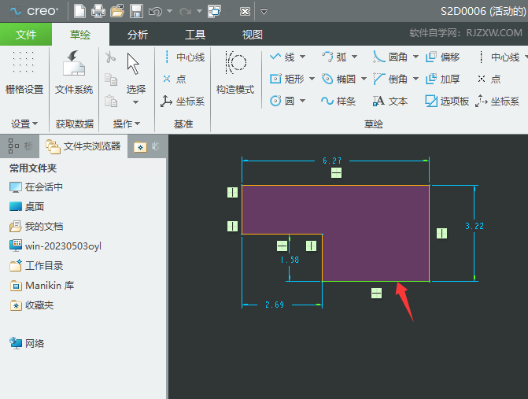
Task: Click the Copy icon in 操作 group
Action: click(x=111, y=79)
